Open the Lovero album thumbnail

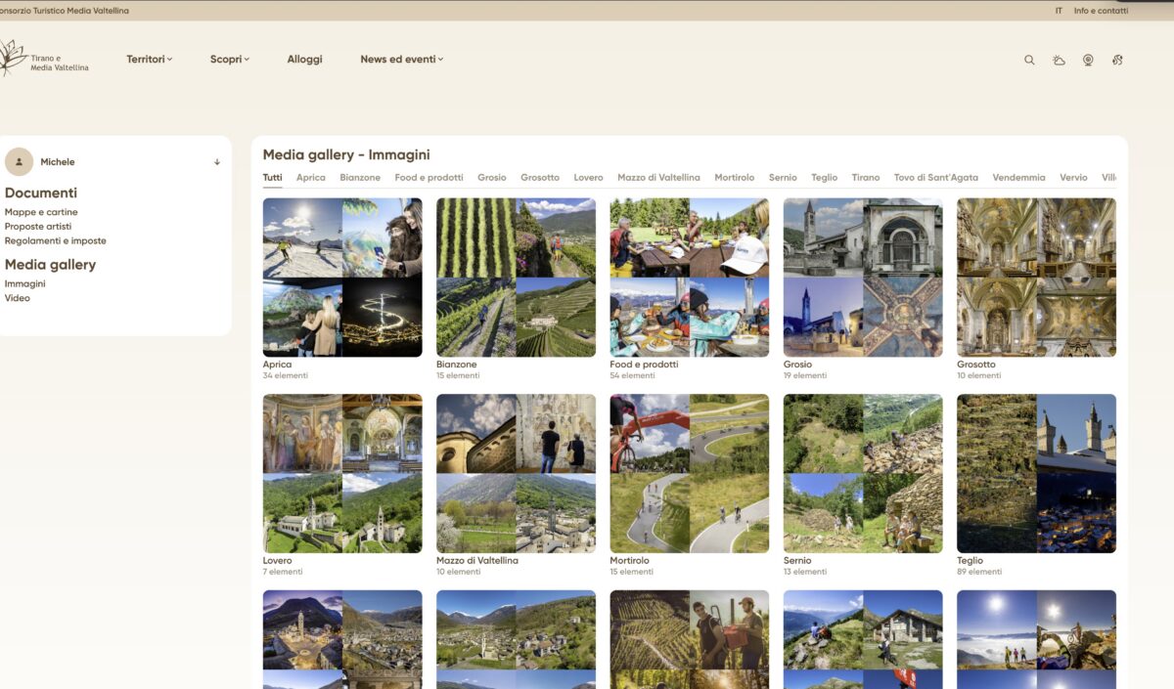coord(342,474)
